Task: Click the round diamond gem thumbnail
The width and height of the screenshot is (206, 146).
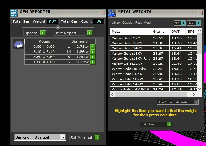Action: (x=19, y=44)
